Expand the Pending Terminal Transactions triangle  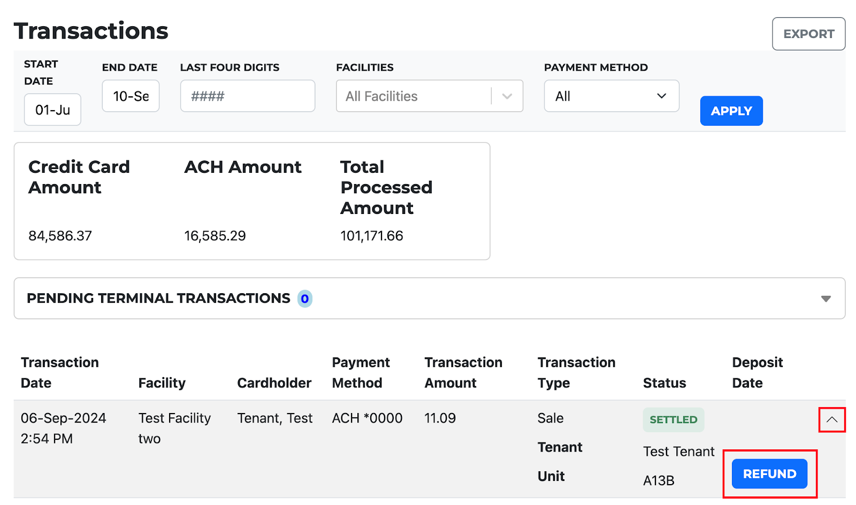tap(826, 299)
